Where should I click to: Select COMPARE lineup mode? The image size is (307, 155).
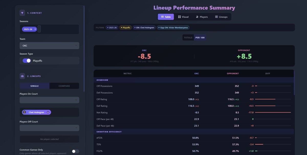(64, 86)
